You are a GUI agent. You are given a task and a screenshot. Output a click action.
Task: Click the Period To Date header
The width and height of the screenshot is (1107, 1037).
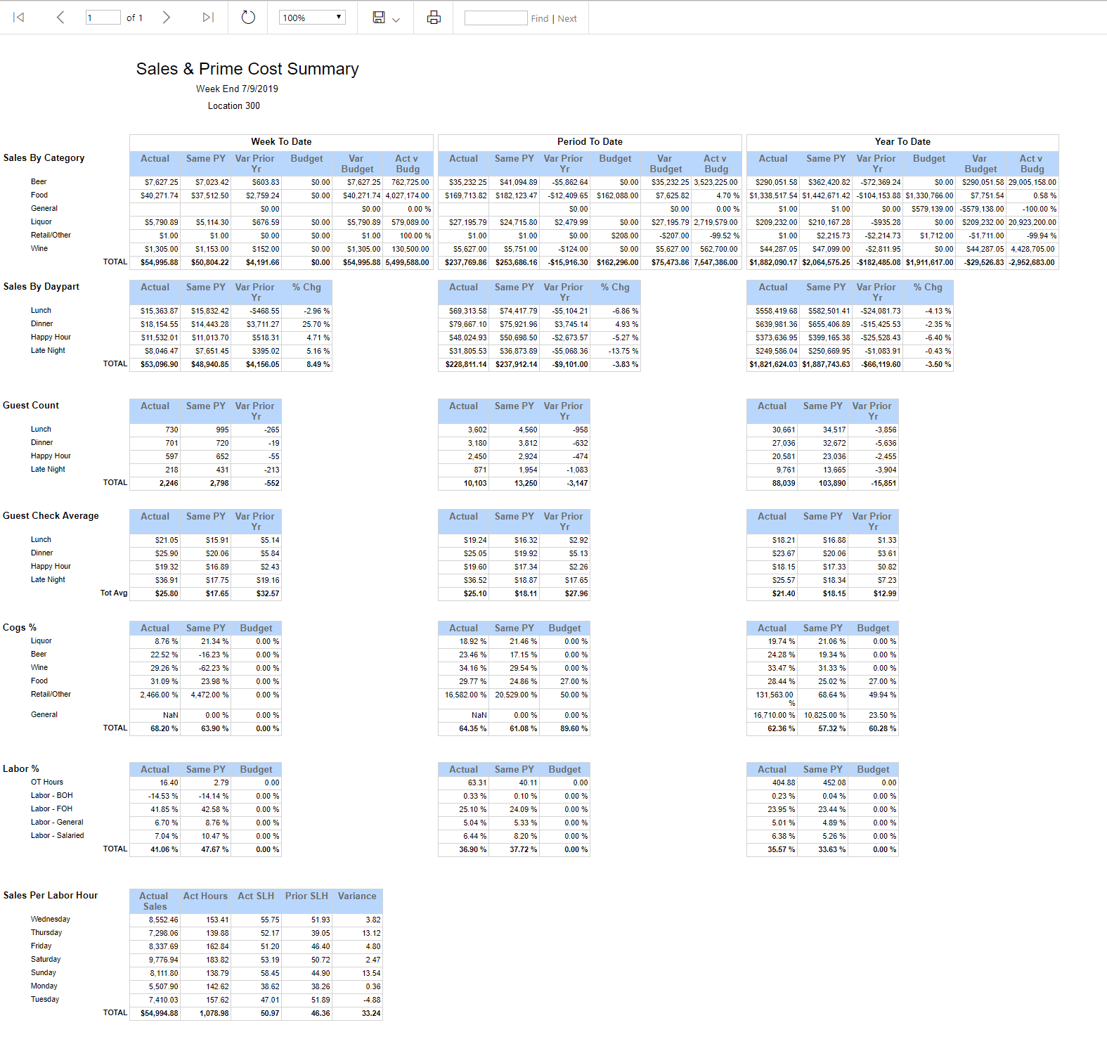point(590,141)
